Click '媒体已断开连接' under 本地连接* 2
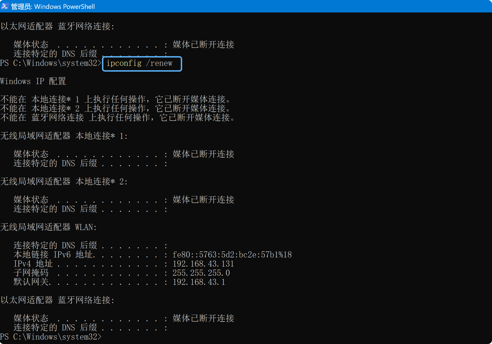 click(203, 200)
